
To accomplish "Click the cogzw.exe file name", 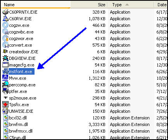I will pyautogui.click(x=19, y=25).
